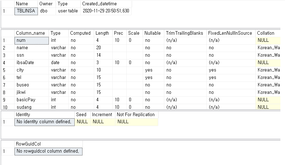Image resolution: width=285 pixels, height=165 pixels.
Task: Click FixedLenNullInSource 'yes' in city row
Action: [231, 70]
